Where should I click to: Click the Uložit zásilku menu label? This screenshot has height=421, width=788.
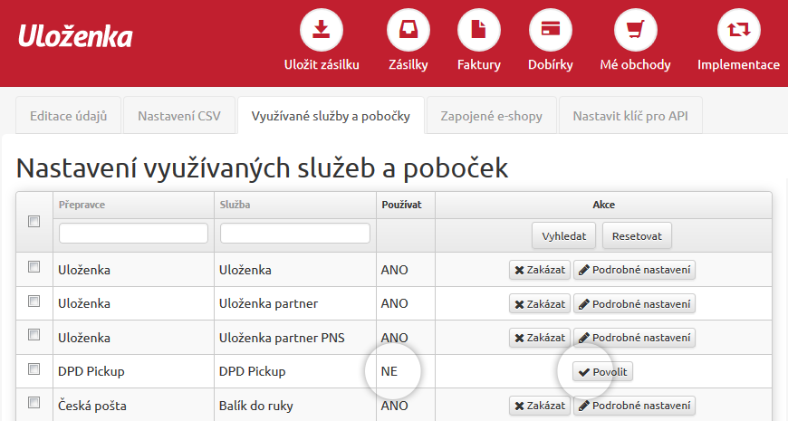tap(322, 65)
